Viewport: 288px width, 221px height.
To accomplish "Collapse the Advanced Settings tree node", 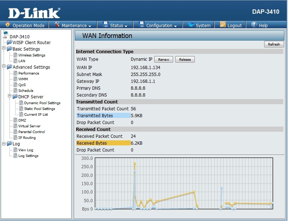I will (4, 67).
